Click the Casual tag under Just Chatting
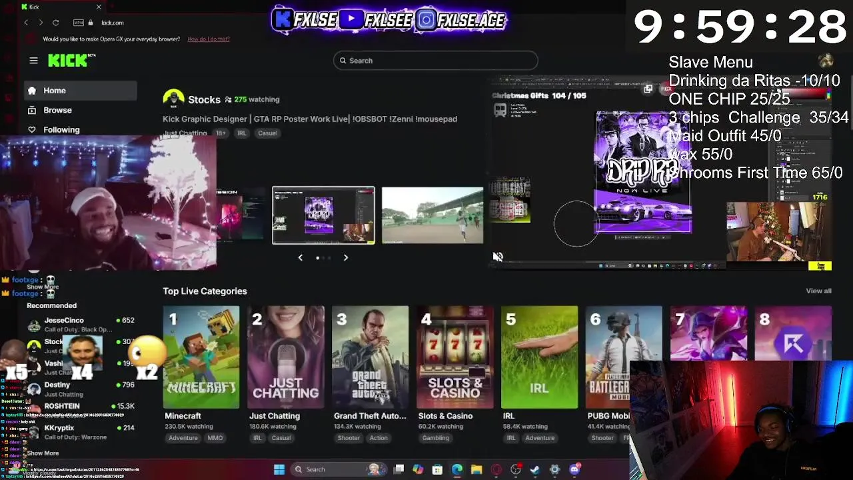The height and width of the screenshot is (480, 853). (281, 438)
